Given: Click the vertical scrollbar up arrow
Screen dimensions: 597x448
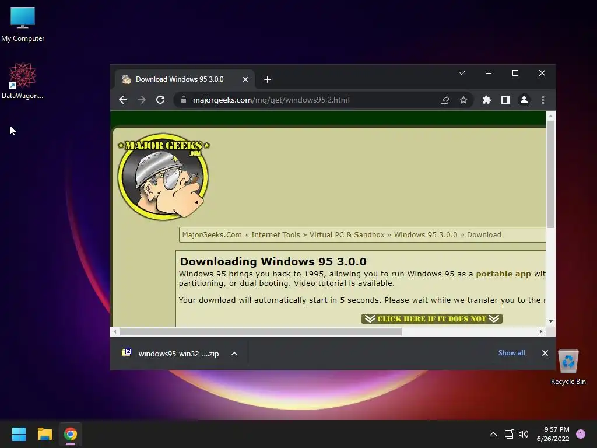Looking at the screenshot, I should coord(550,116).
